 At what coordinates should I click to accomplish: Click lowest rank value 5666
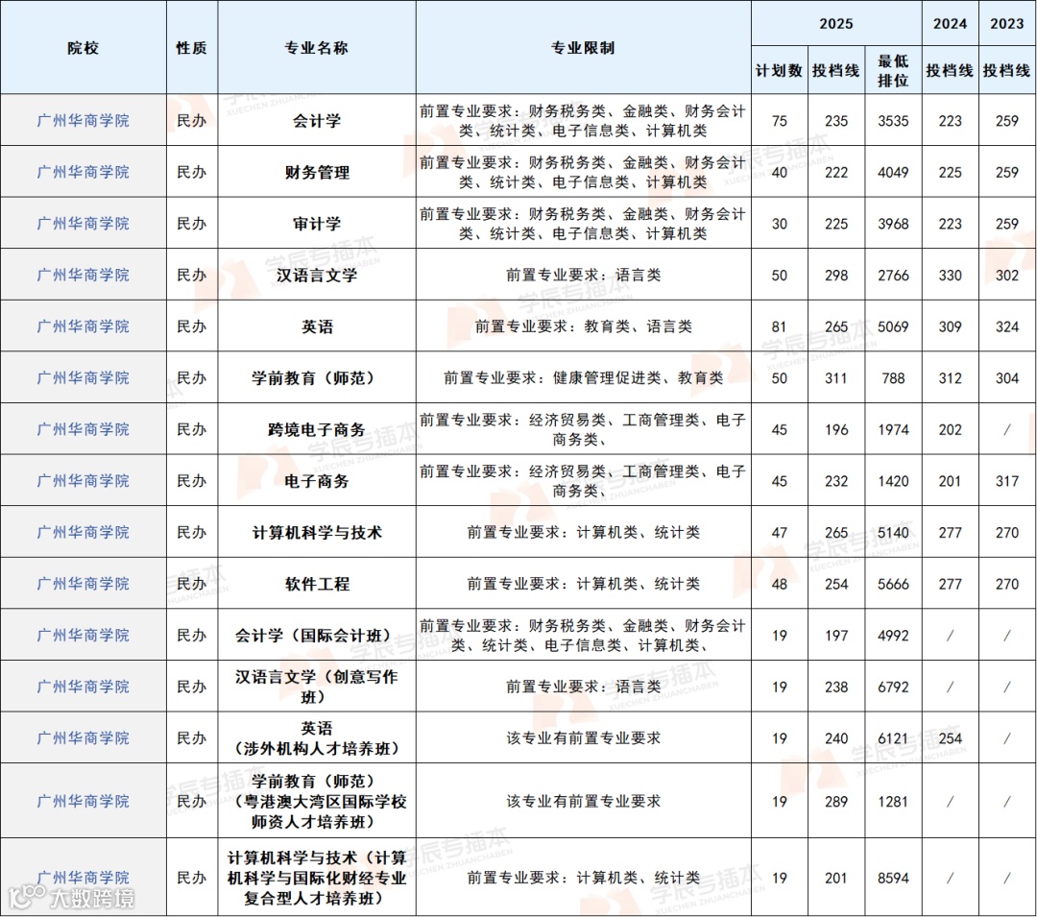[x=893, y=584]
